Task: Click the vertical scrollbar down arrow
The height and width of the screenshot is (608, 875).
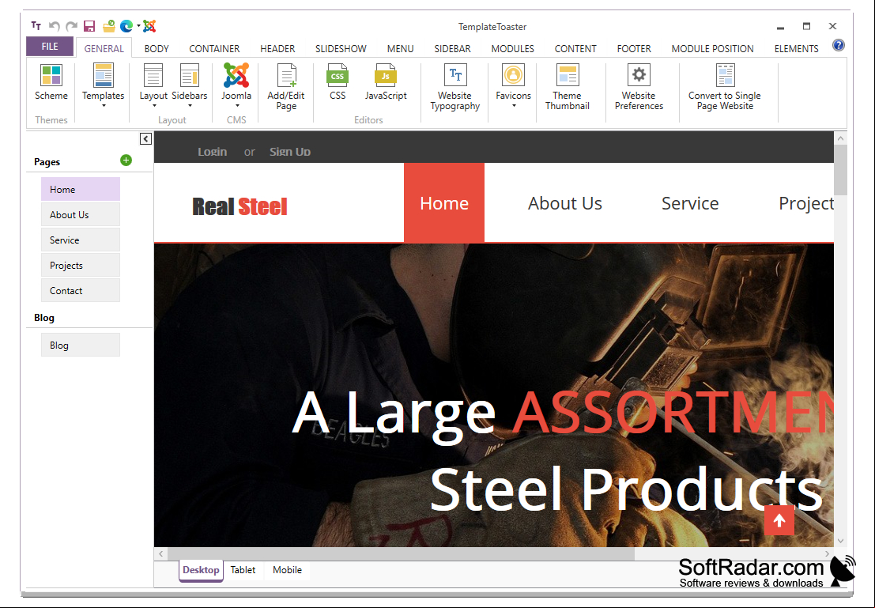Action: click(840, 541)
